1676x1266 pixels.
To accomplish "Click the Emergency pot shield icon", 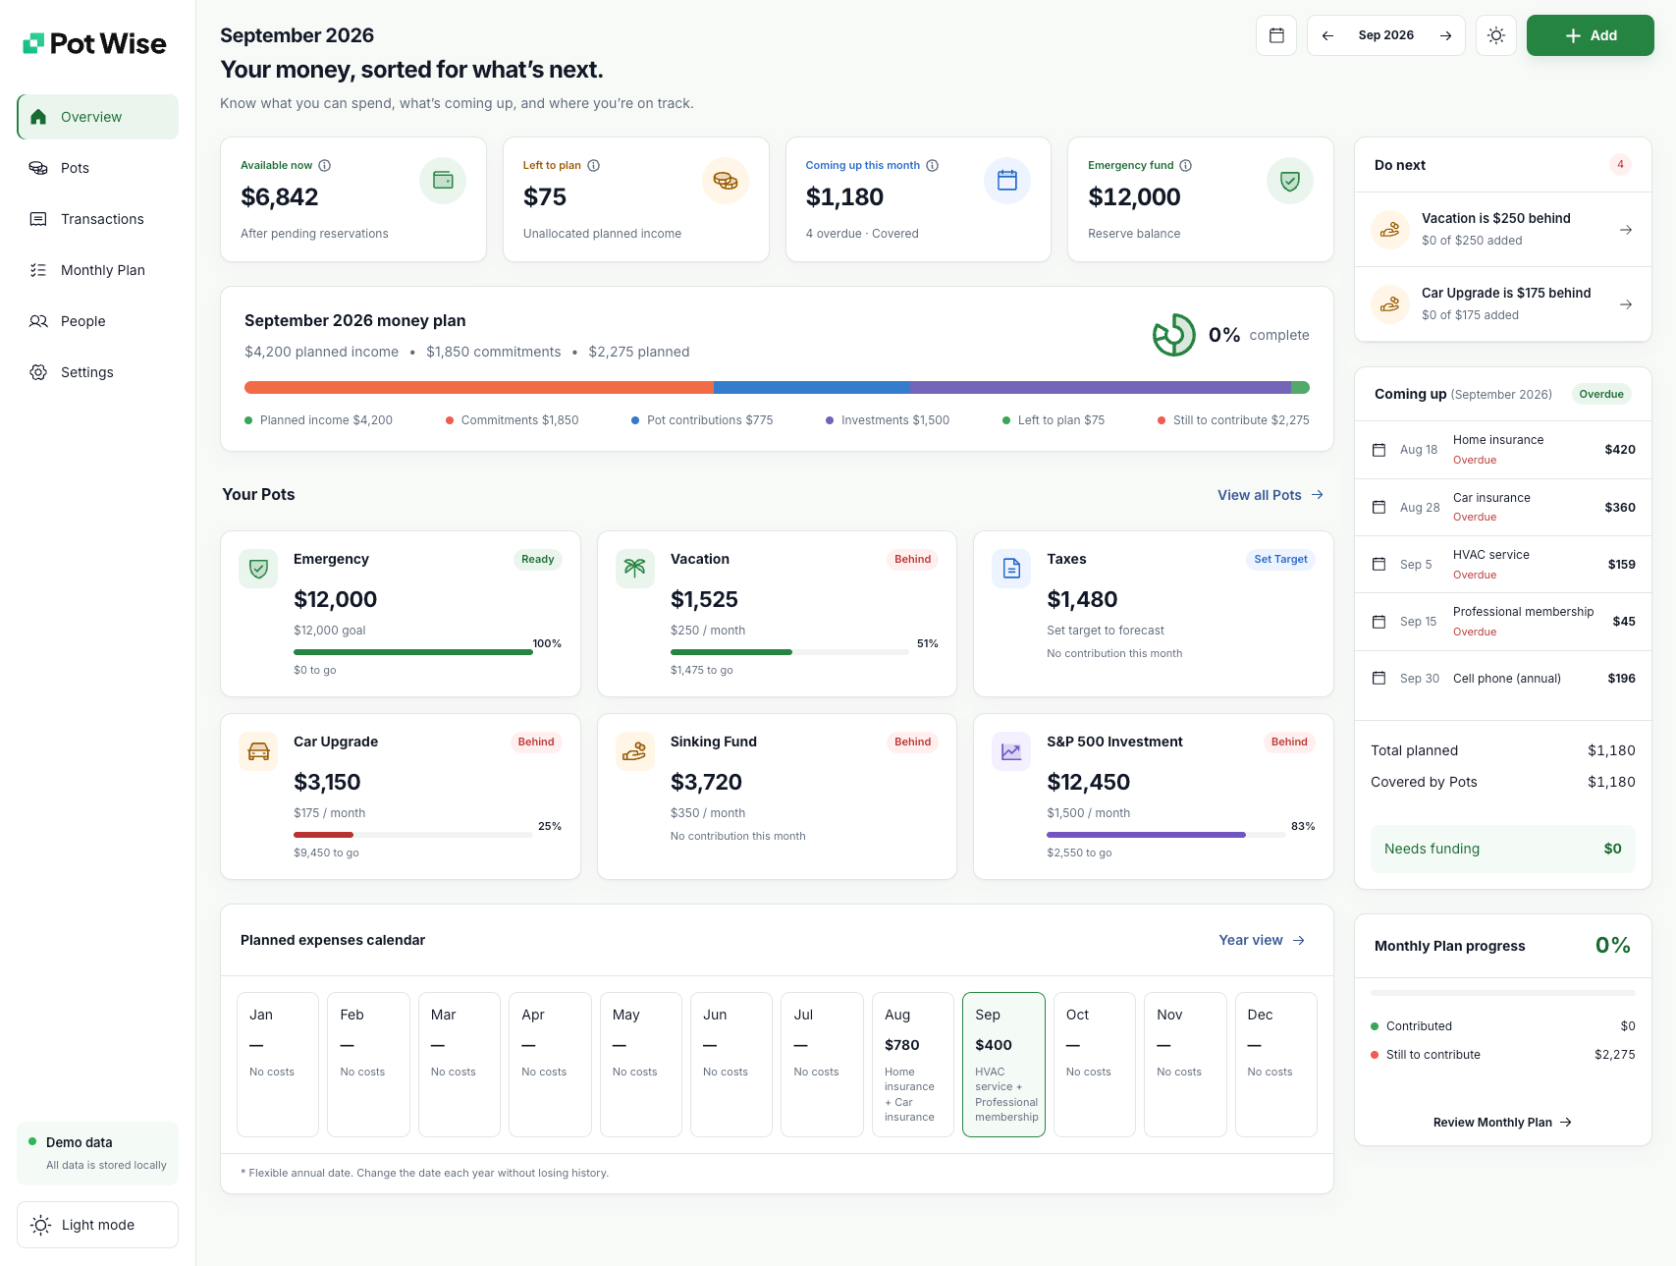I will [x=258, y=569].
